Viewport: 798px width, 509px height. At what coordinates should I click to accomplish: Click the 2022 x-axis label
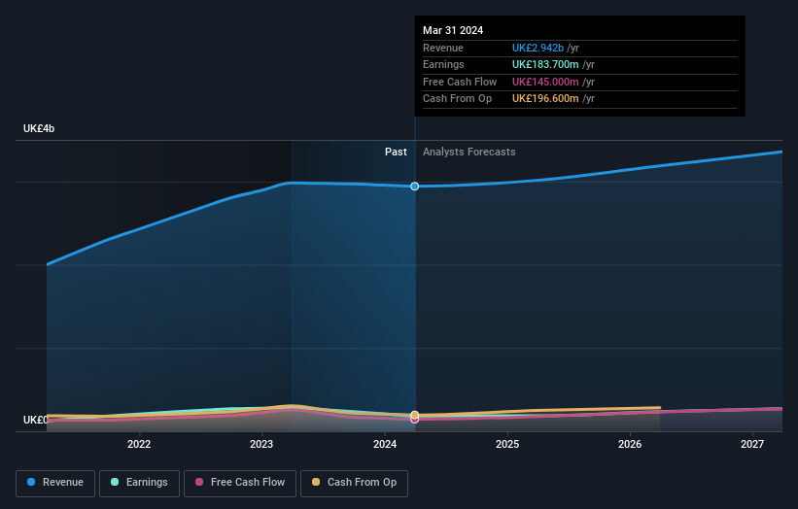[x=139, y=445]
